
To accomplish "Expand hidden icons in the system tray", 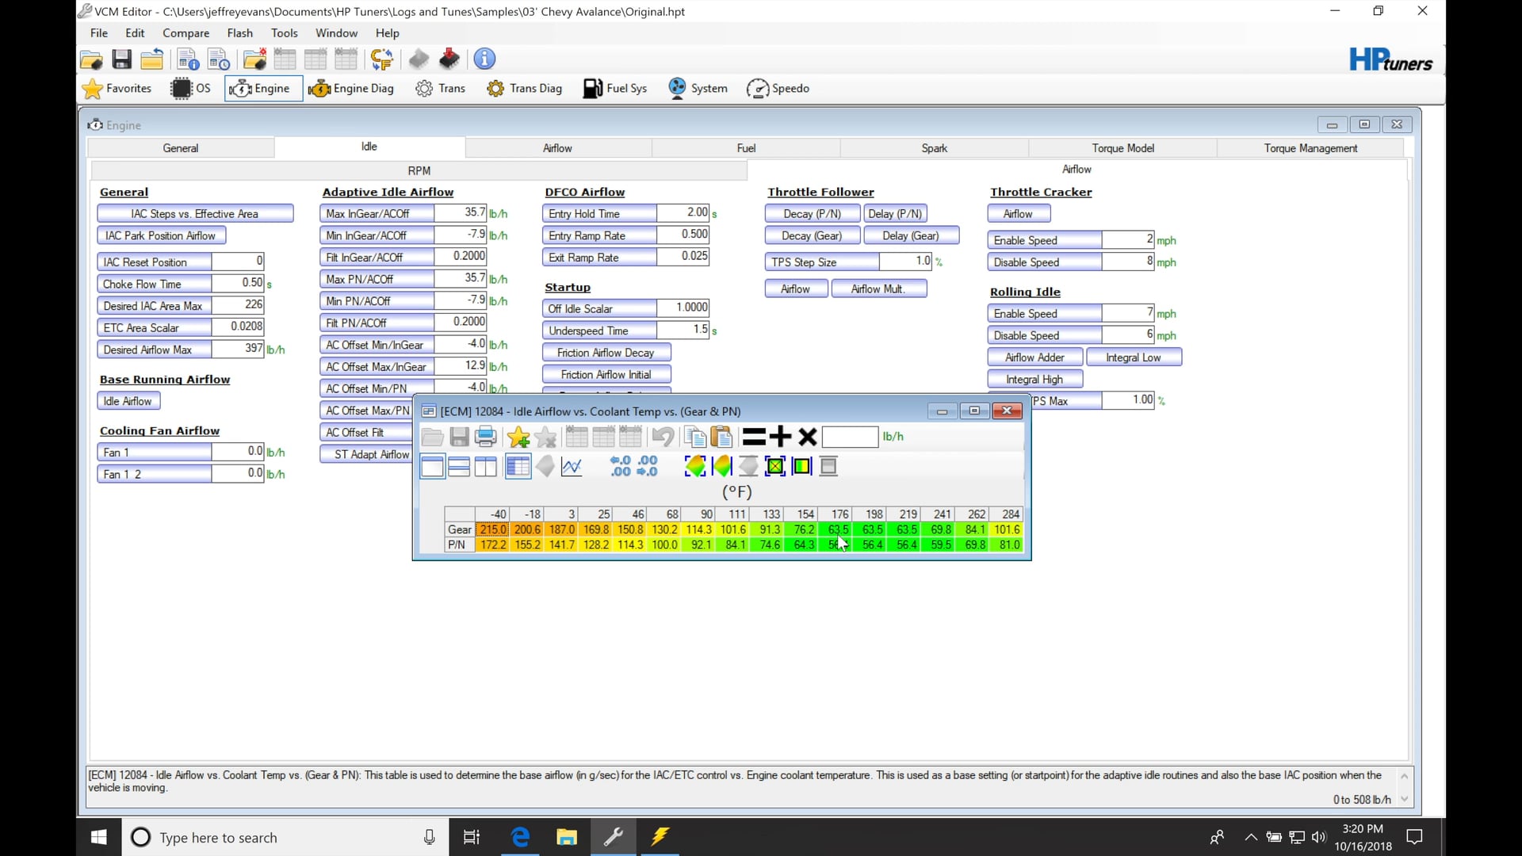I will pos(1251,837).
